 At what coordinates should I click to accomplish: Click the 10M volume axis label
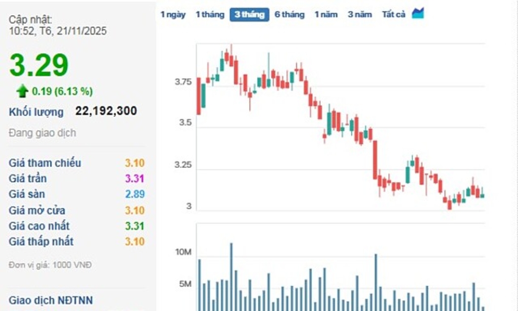(183, 253)
